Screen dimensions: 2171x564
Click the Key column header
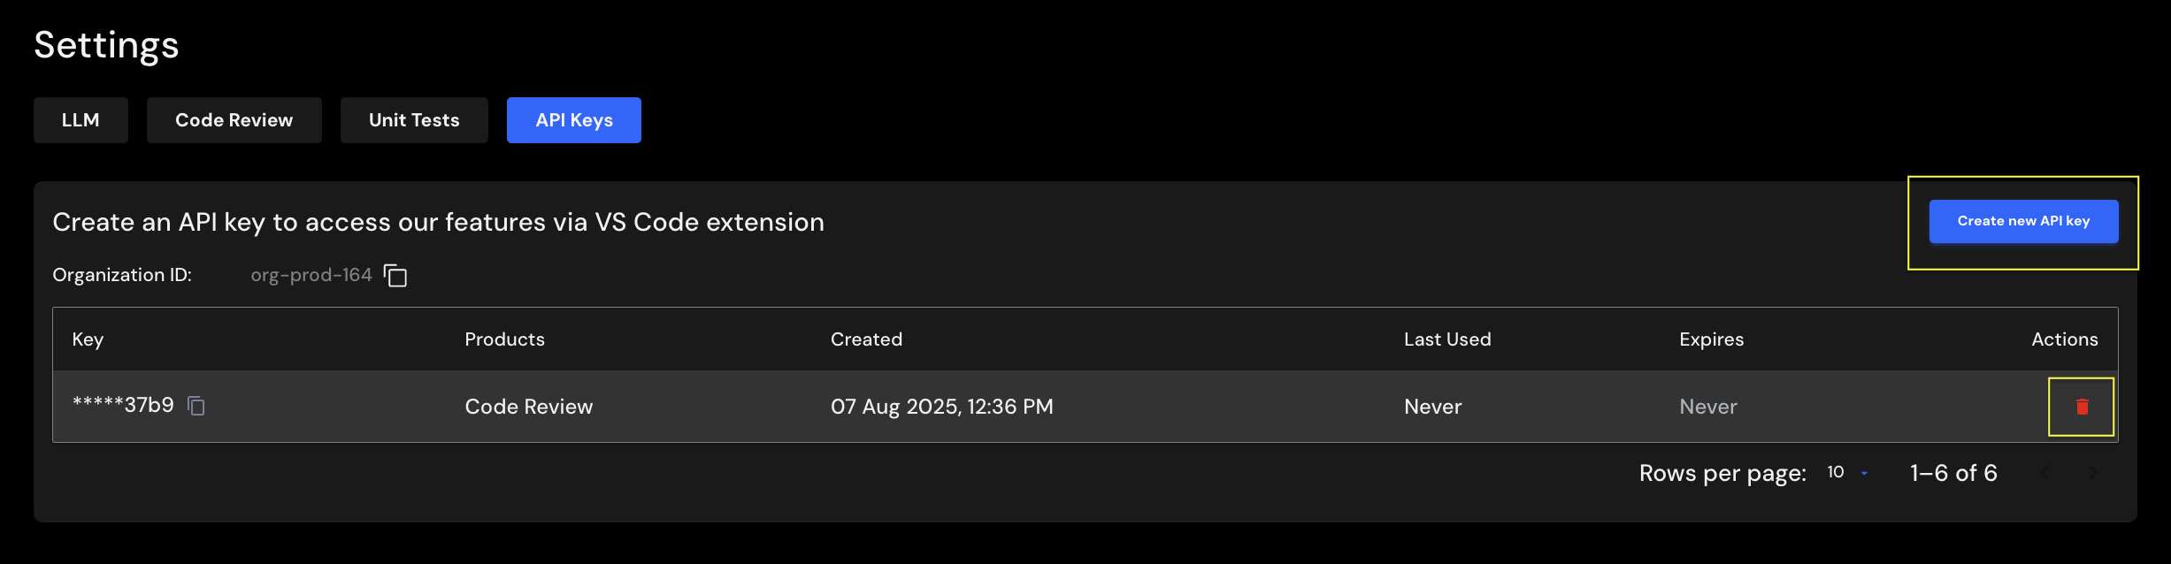coord(88,339)
